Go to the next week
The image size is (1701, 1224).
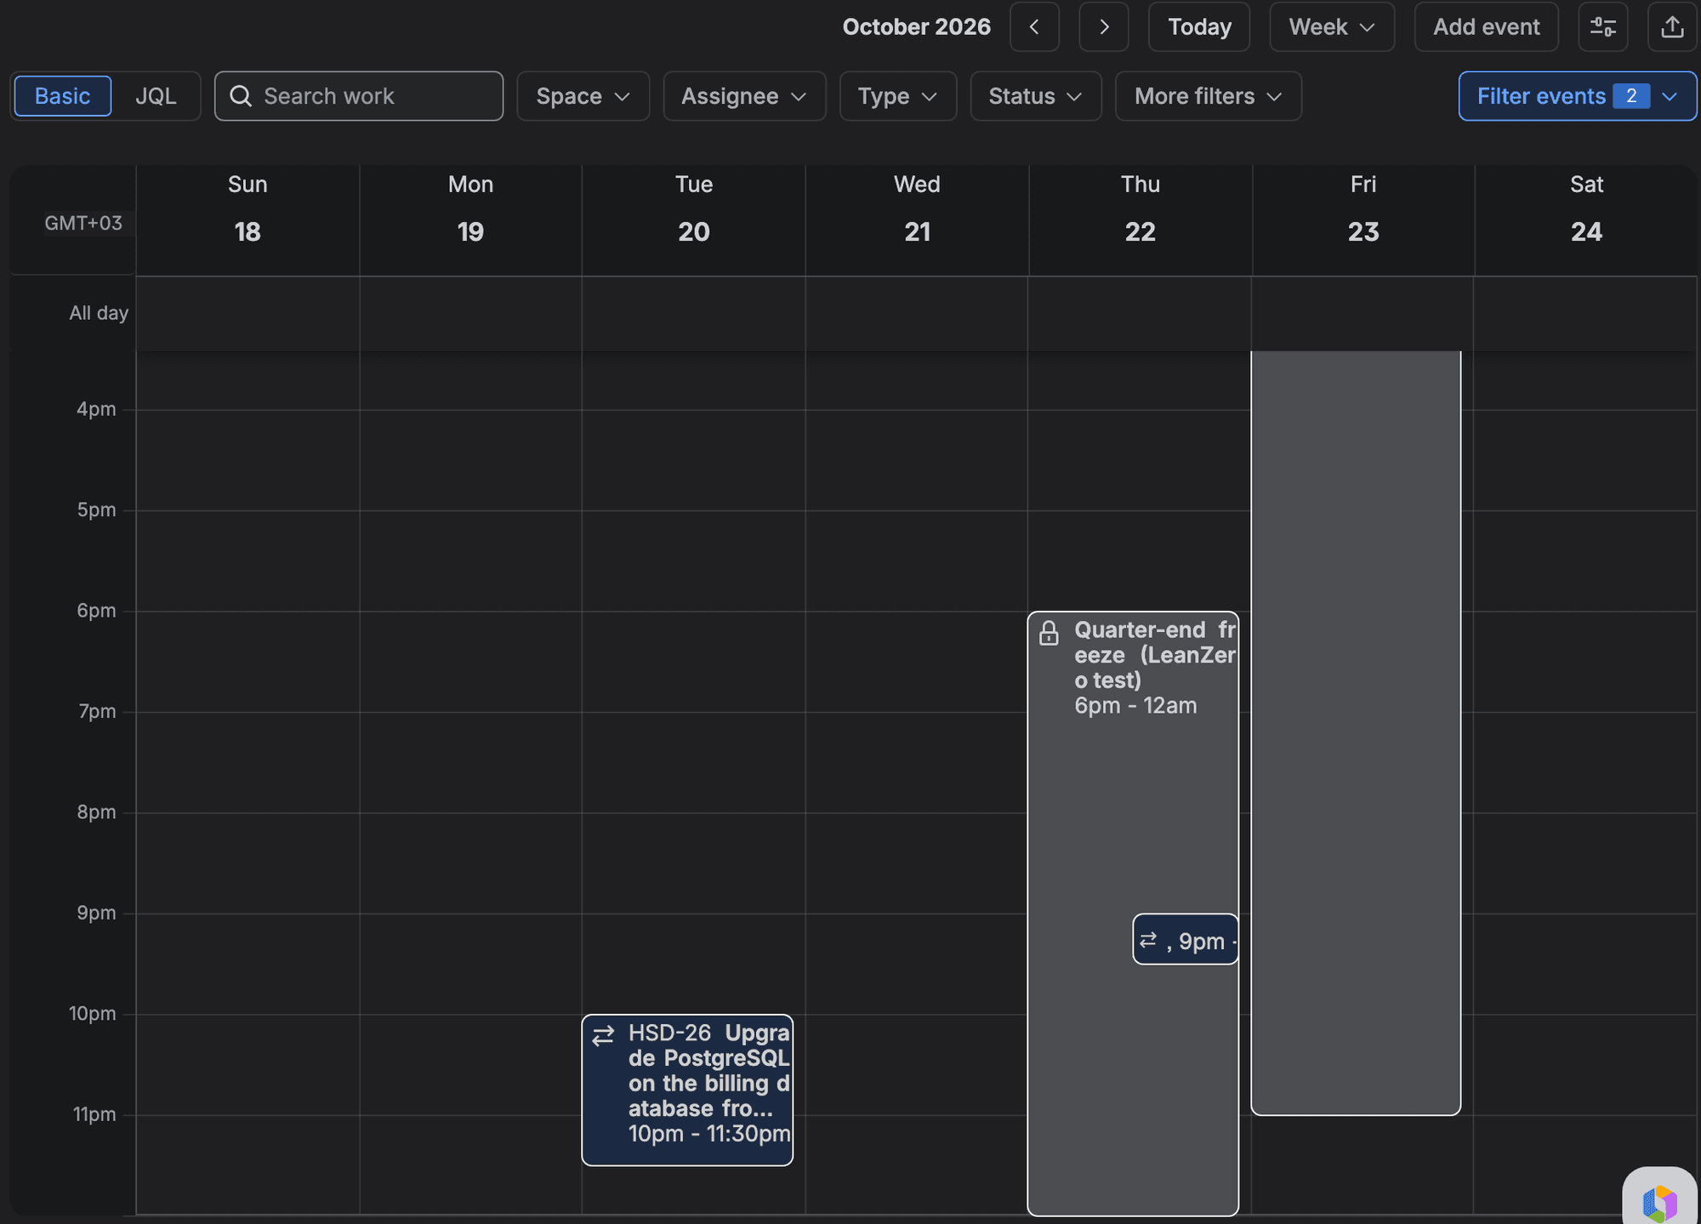click(1104, 27)
